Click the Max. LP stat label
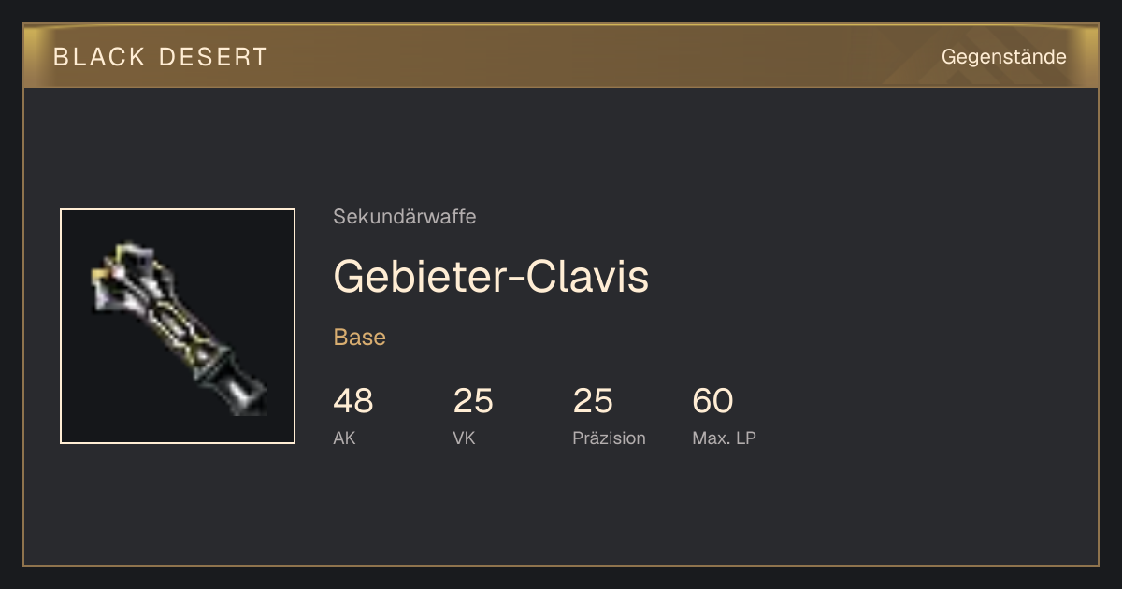 (x=724, y=438)
